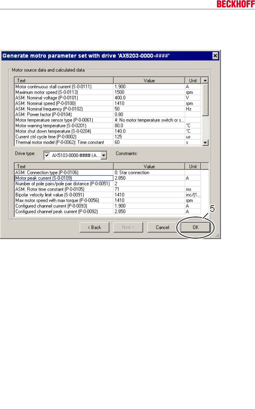Screen dimensions: 255x410
Task: Click the 71 rotor time constant value
Action: 117,189
